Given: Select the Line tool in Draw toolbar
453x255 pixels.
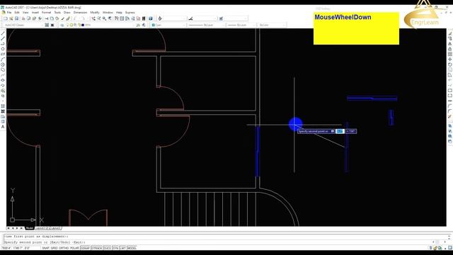Looking at the screenshot, I should (3, 33).
